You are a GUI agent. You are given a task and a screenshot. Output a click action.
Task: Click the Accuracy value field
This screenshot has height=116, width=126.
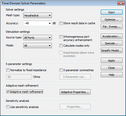tap(36, 23)
